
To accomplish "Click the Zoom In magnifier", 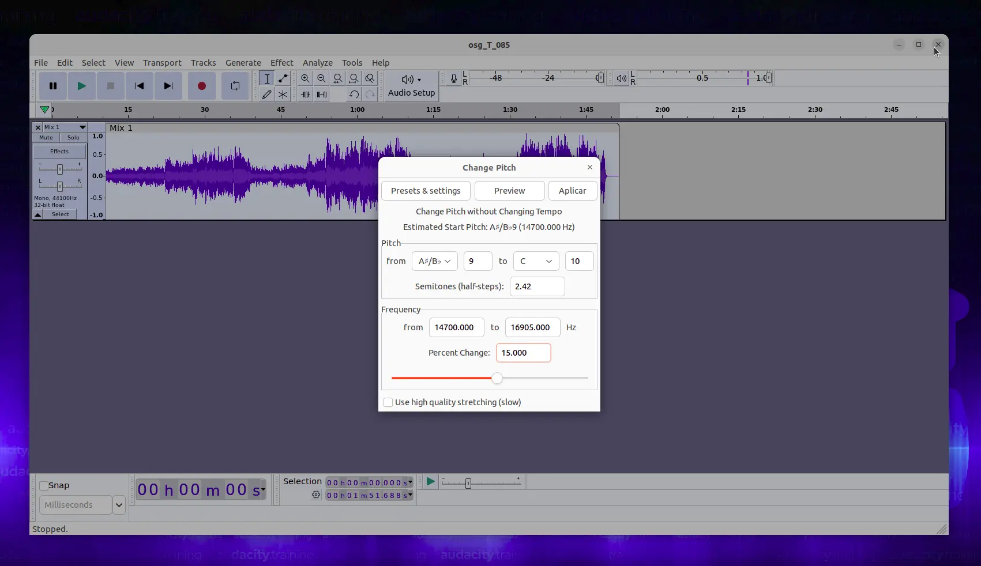I will click(306, 78).
